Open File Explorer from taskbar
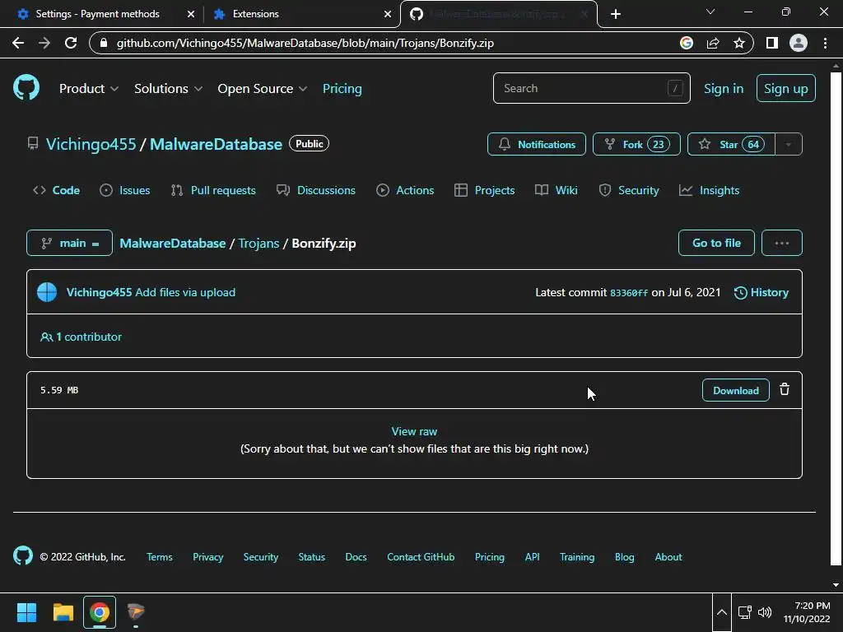This screenshot has height=632, width=843. coord(63,612)
